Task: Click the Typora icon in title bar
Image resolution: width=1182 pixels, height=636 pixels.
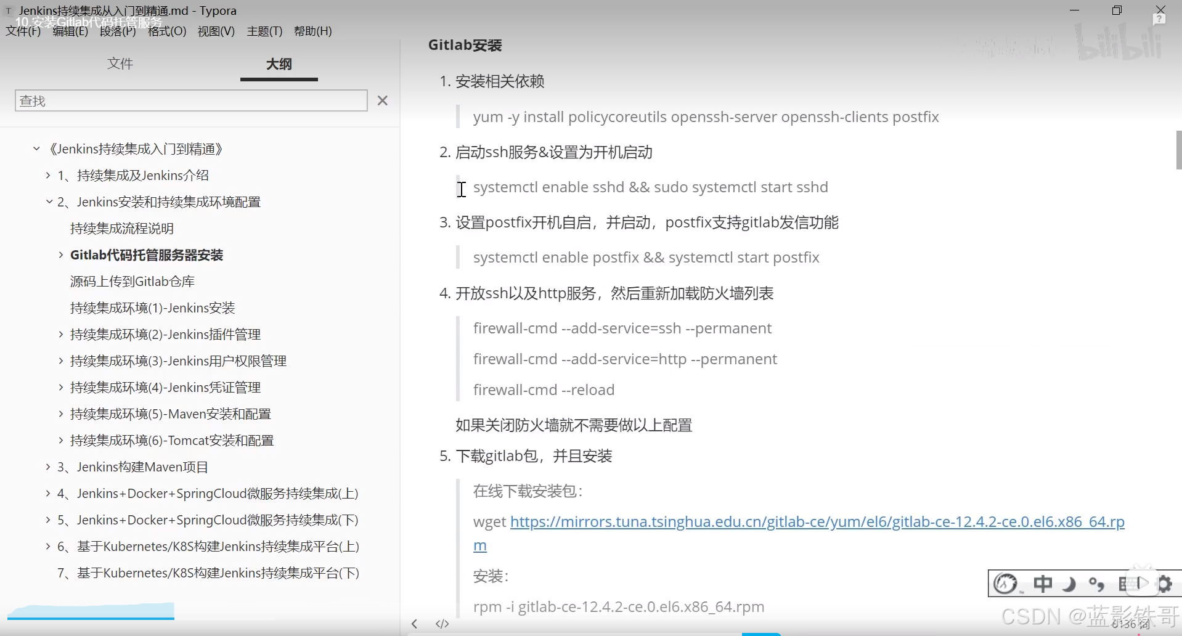Action: [x=8, y=10]
